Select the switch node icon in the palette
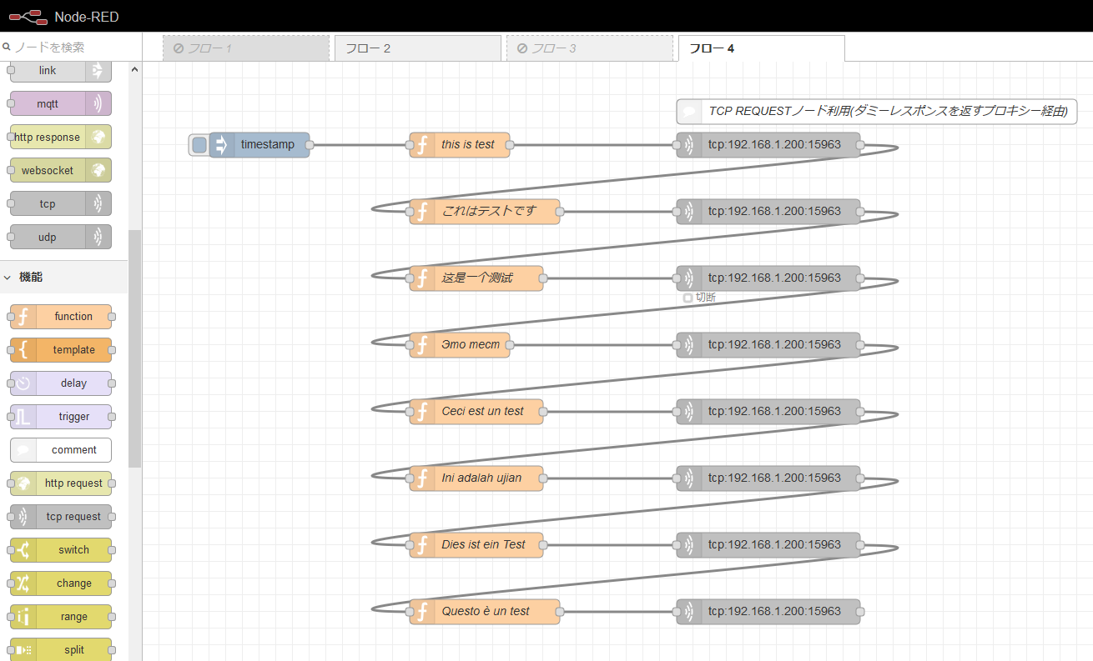The width and height of the screenshot is (1093, 661). pyautogui.click(x=23, y=550)
